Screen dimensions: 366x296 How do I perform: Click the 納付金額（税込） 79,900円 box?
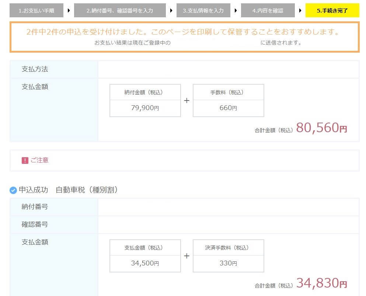[x=145, y=101]
